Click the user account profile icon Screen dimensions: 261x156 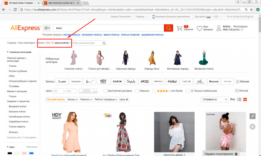pos(218,28)
